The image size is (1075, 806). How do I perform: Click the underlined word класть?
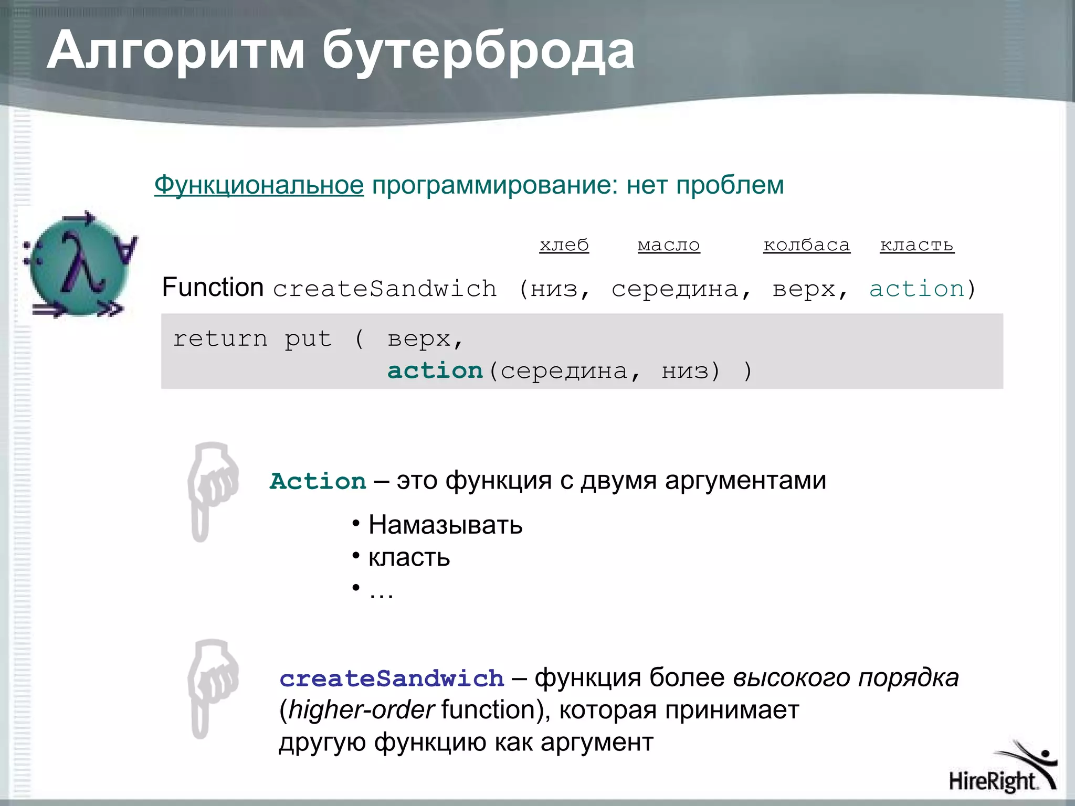pyautogui.click(x=916, y=245)
